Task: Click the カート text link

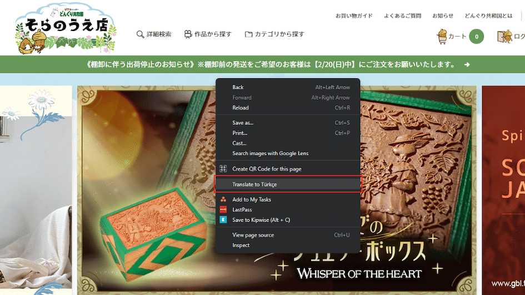Action: (457, 37)
